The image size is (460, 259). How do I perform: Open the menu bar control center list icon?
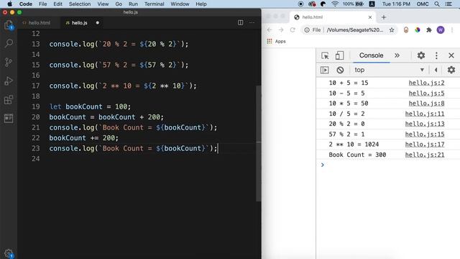[448, 4]
